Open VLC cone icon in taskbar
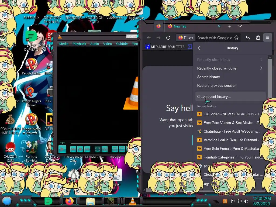This screenshot has height=207, width=276. (x=133, y=201)
